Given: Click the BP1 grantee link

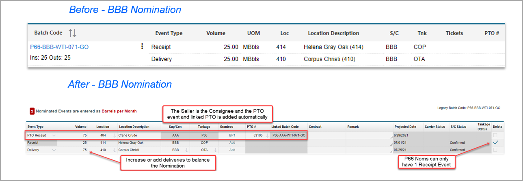Looking at the screenshot, I should (x=232, y=135).
